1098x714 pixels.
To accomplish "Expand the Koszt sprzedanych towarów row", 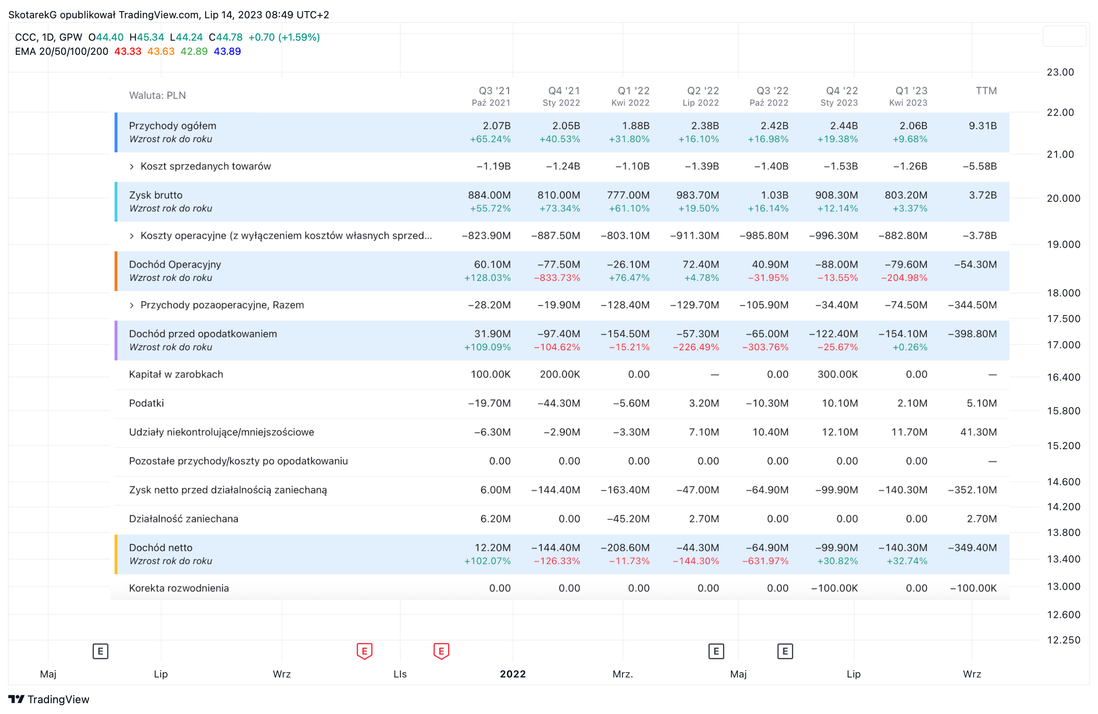I will click(132, 166).
